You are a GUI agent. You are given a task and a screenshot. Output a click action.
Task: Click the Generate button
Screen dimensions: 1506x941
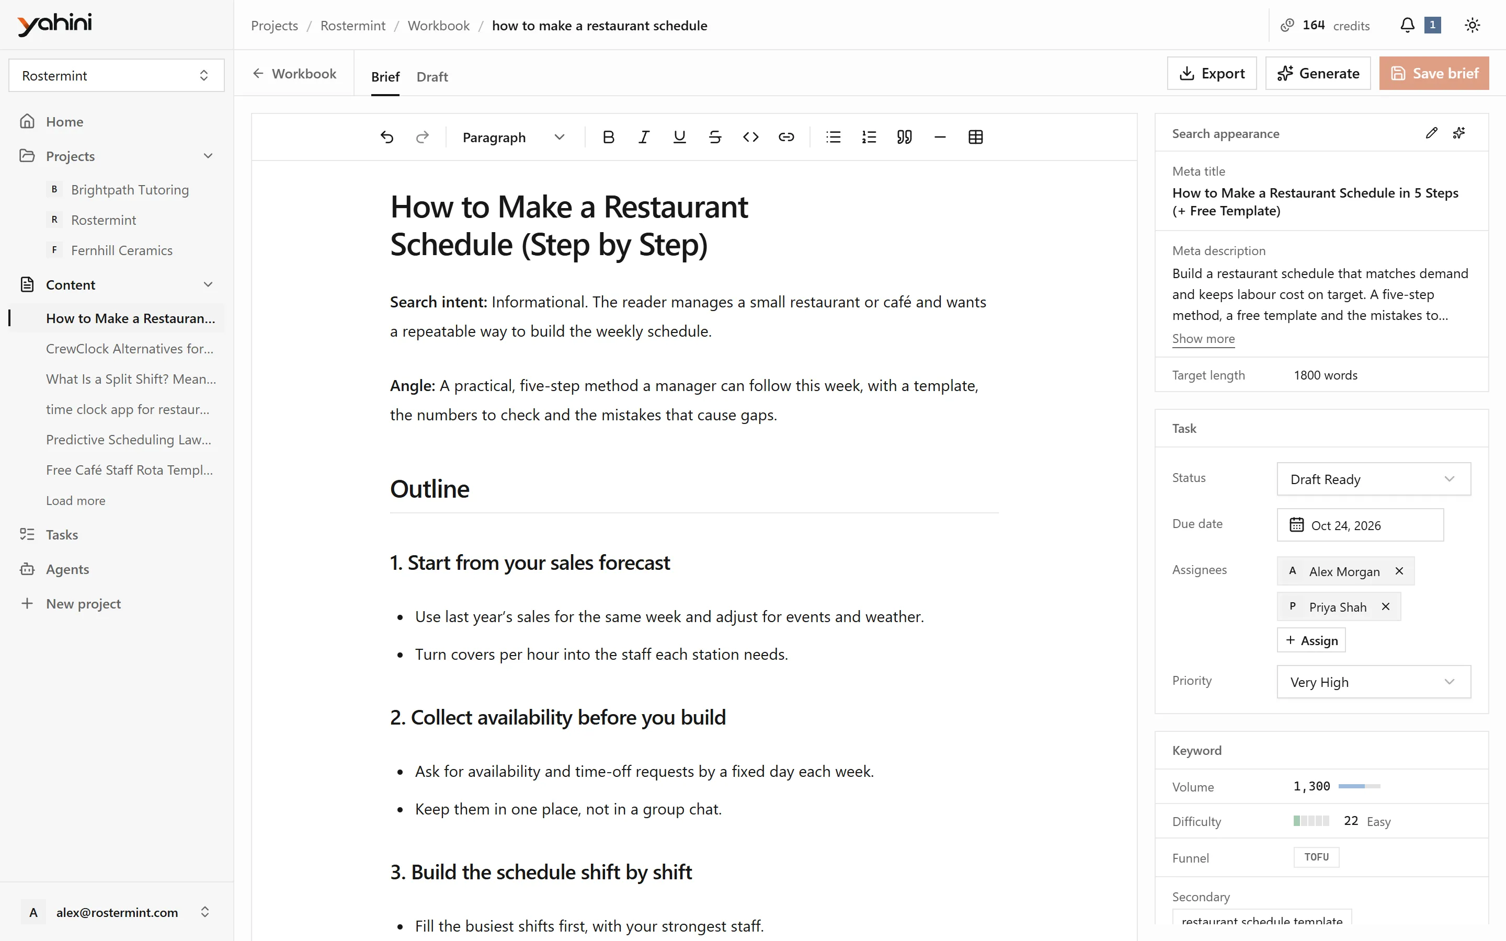click(x=1318, y=73)
